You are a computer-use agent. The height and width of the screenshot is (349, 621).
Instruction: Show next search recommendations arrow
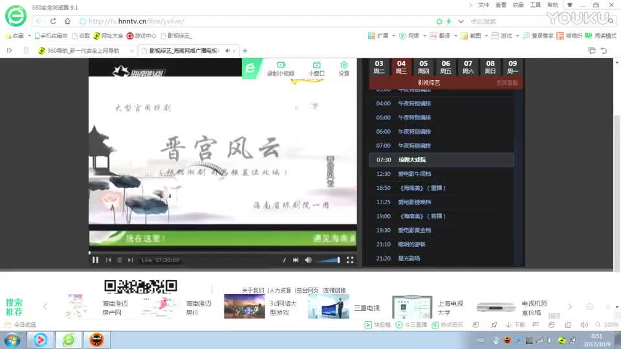(569, 306)
